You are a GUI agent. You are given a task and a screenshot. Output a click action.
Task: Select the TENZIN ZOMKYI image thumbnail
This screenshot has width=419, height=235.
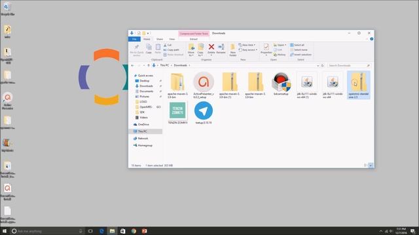click(177, 113)
